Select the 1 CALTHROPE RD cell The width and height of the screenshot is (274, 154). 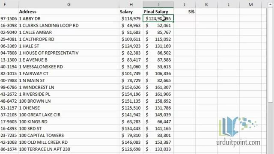pyautogui.click(x=68, y=39)
